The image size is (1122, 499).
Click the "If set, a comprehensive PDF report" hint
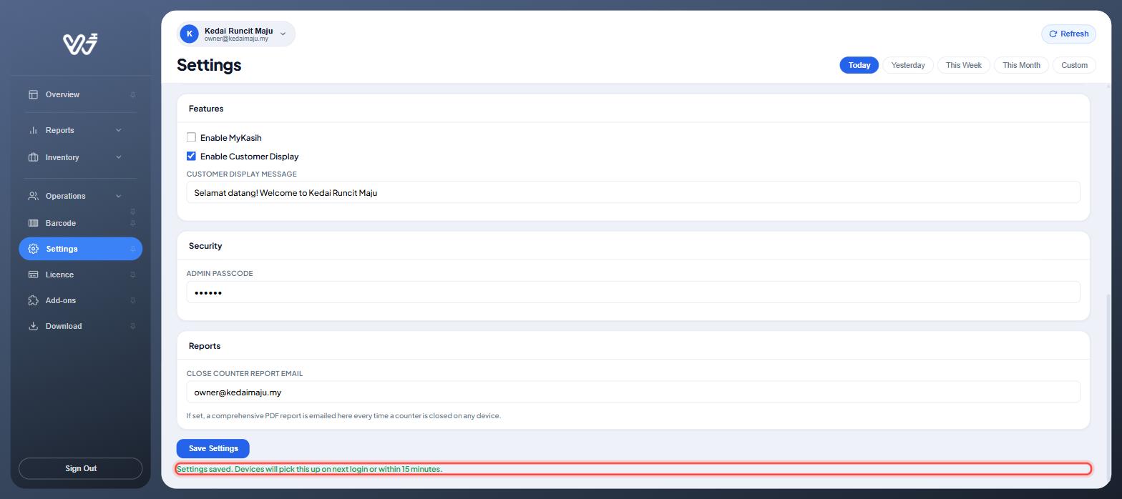tap(343, 415)
